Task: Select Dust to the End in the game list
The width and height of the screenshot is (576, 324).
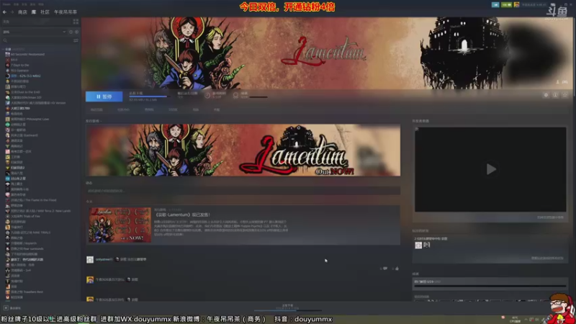Action: point(25,92)
